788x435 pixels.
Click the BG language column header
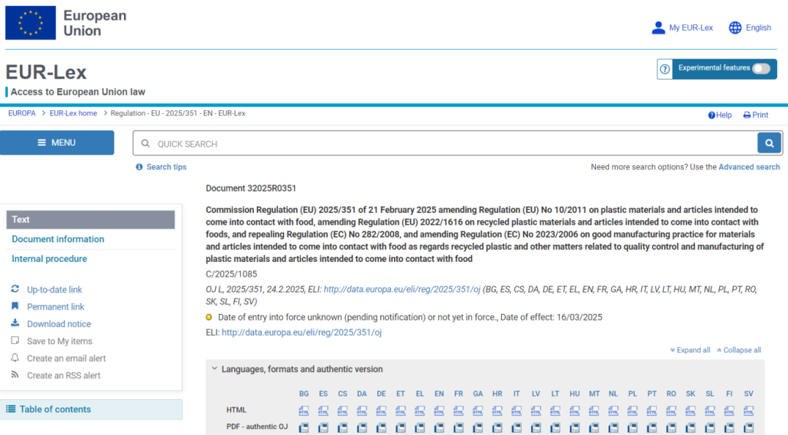click(304, 394)
